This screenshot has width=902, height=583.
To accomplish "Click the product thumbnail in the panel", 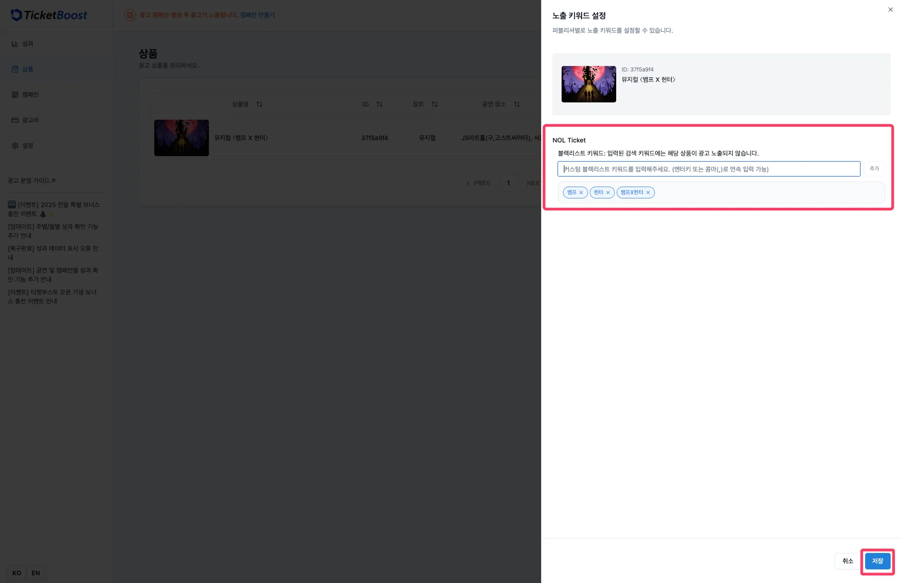I will tap(588, 84).
